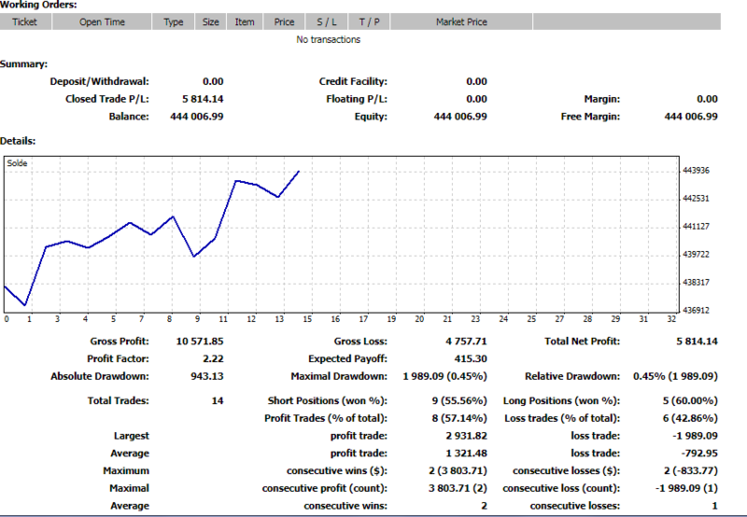Click the Solde label on chart
The image size is (747, 517).
point(17,163)
